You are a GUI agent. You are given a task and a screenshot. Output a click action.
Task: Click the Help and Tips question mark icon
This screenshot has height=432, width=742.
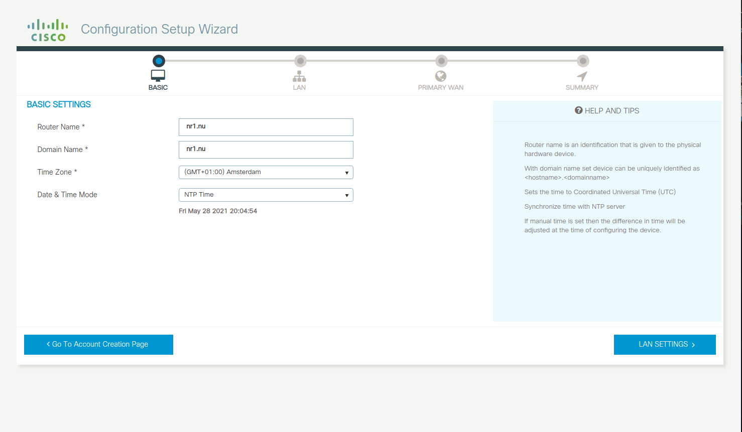579,110
